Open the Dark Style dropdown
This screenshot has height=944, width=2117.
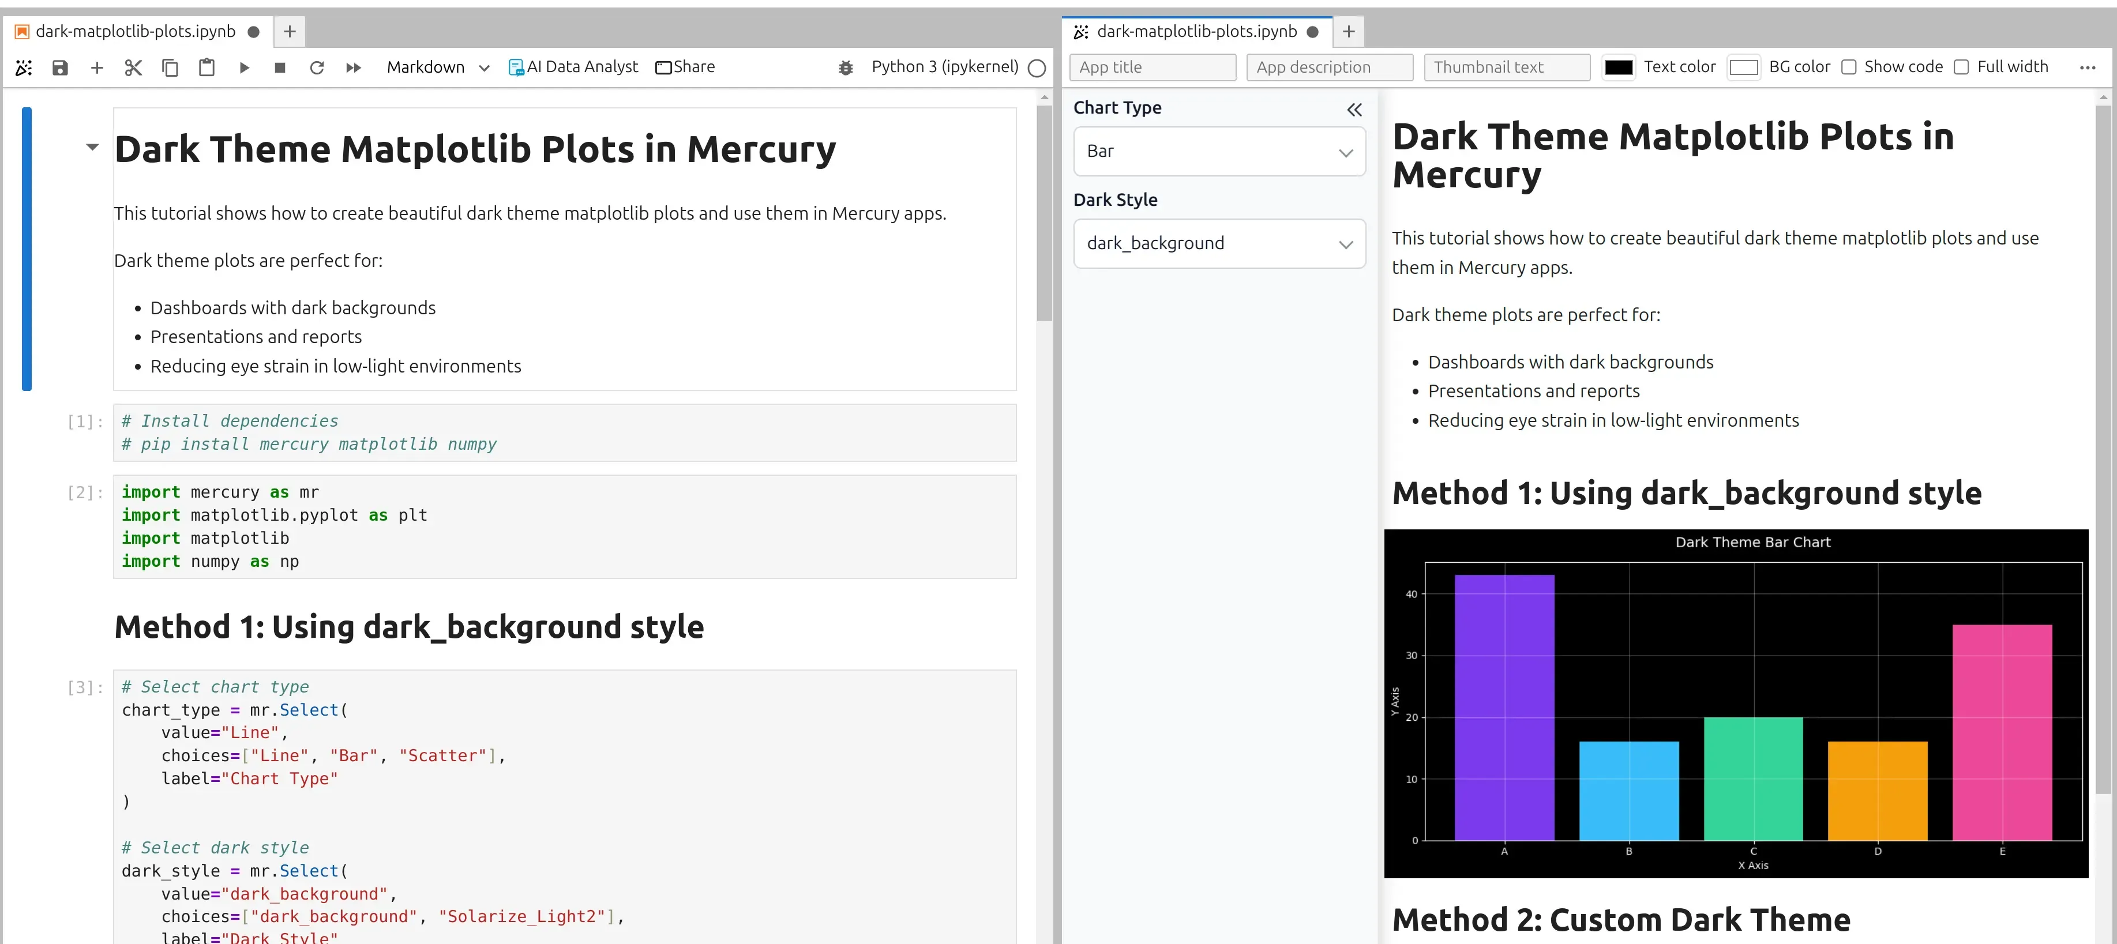coord(1219,243)
